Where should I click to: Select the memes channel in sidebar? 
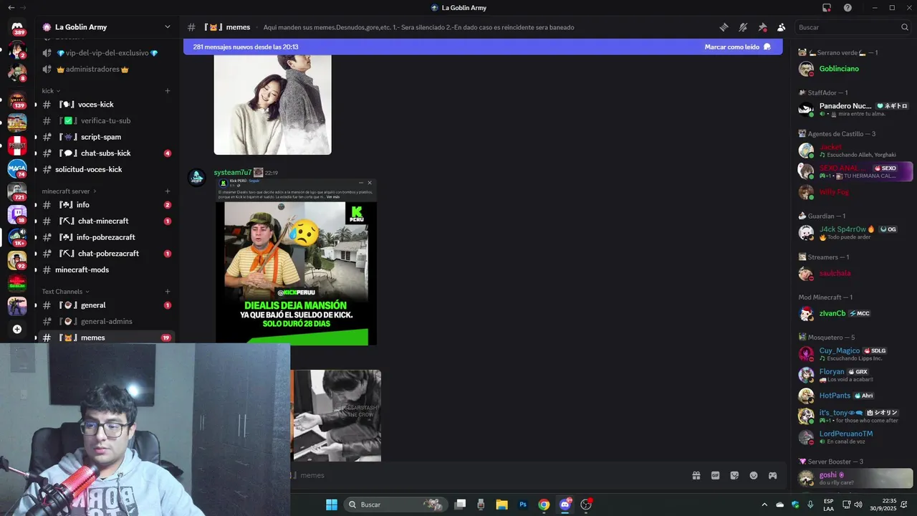click(x=107, y=338)
